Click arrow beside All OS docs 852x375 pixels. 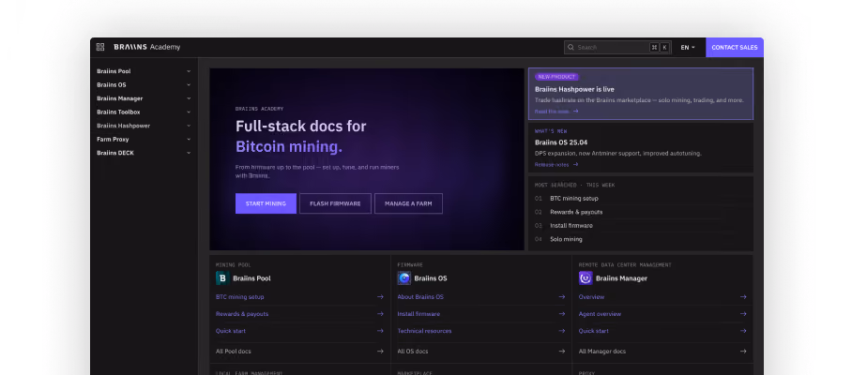click(x=562, y=352)
